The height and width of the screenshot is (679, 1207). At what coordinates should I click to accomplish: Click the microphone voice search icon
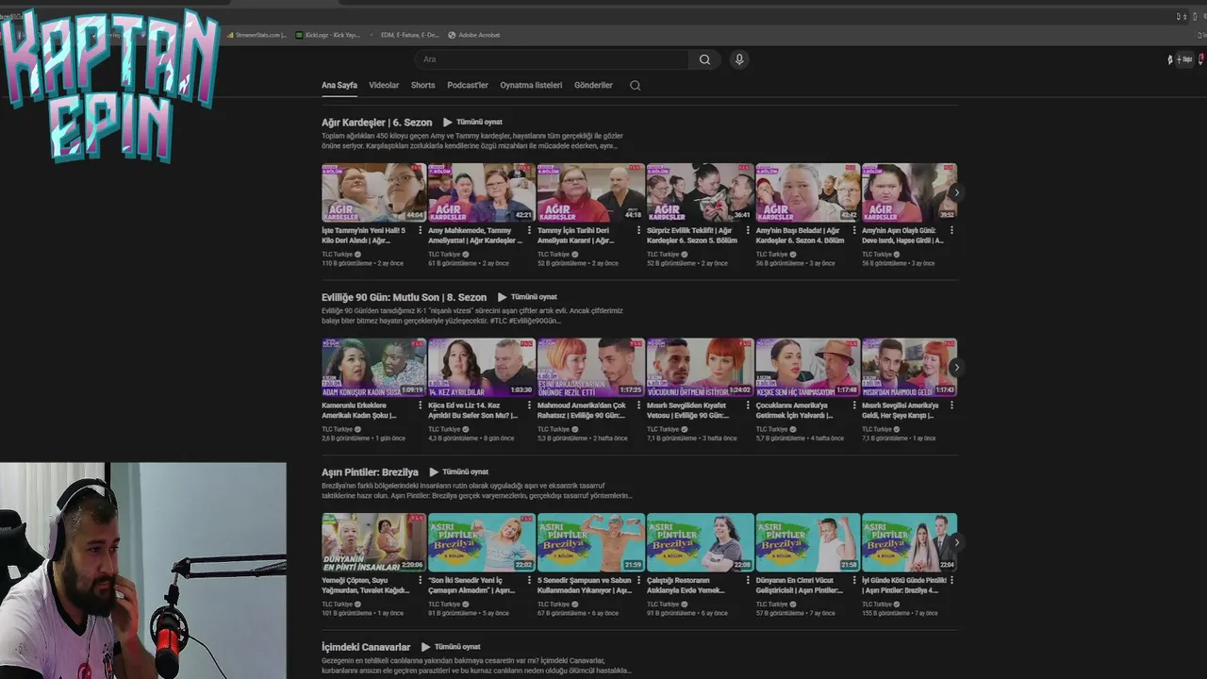click(739, 59)
